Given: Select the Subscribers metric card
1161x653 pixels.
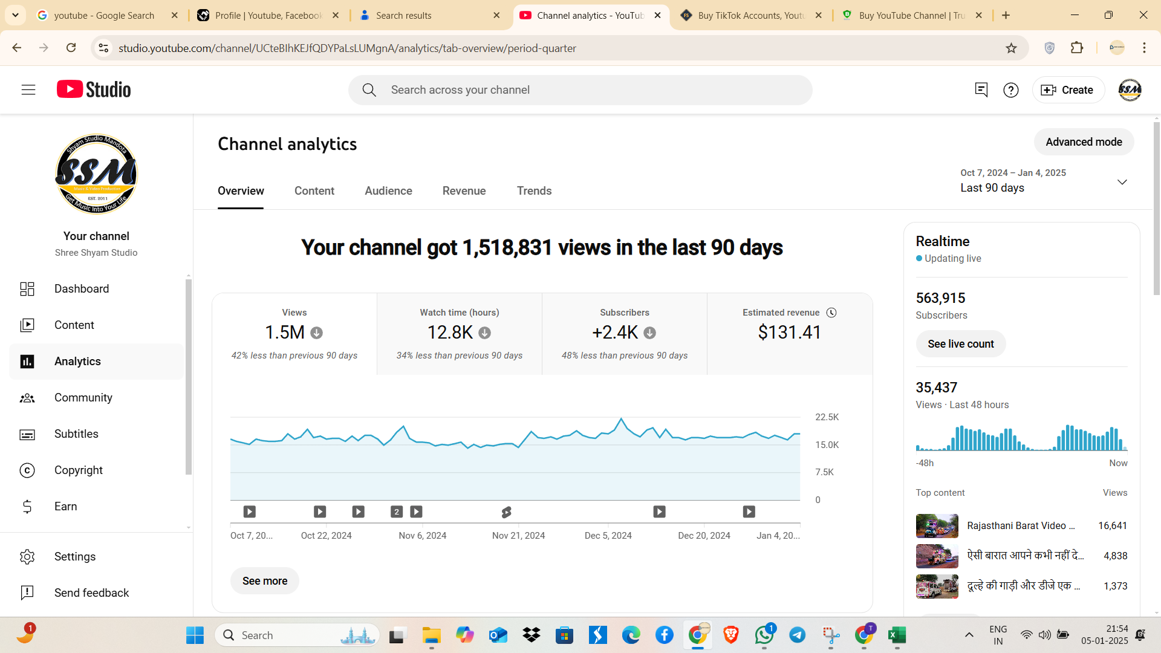Looking at the screenshot, I should 625,334.
